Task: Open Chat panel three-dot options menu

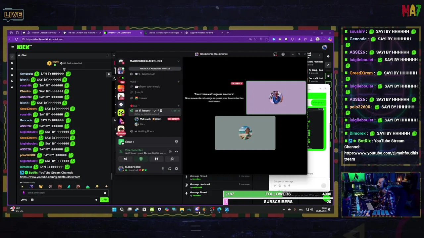Action: coord(108,55)
